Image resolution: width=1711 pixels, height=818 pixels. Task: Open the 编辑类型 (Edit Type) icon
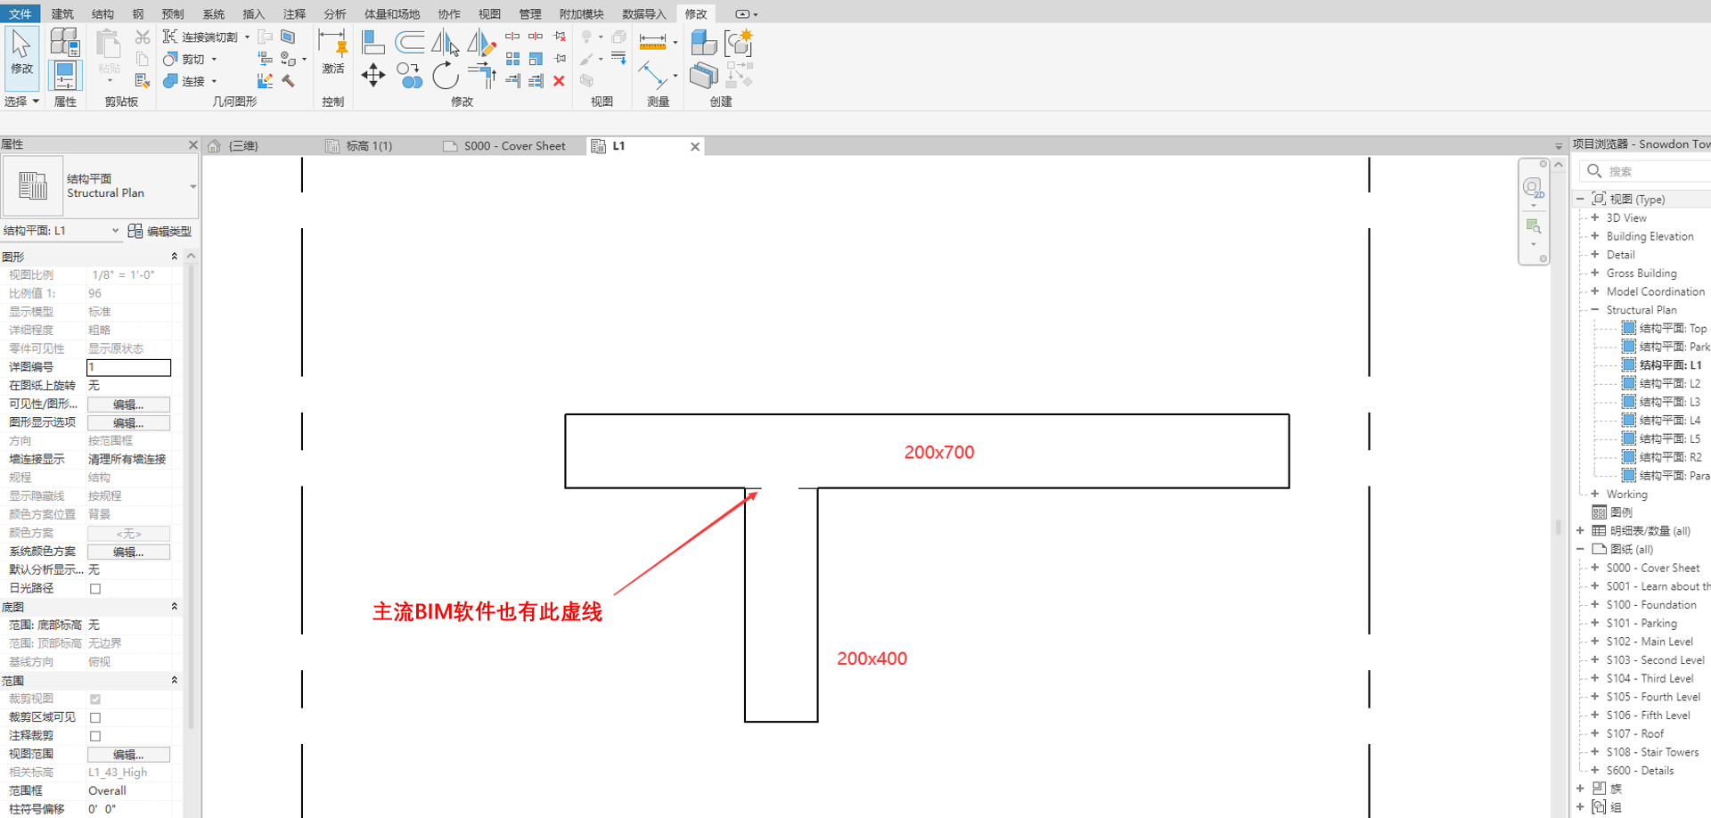135,231
